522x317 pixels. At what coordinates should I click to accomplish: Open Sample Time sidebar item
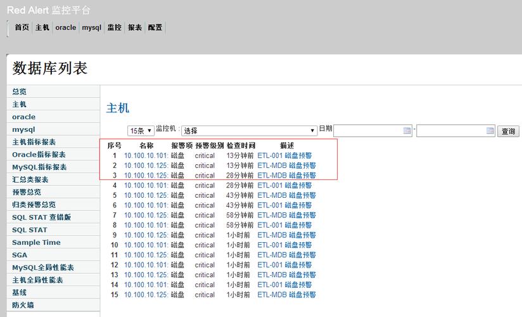pos(53,242)
